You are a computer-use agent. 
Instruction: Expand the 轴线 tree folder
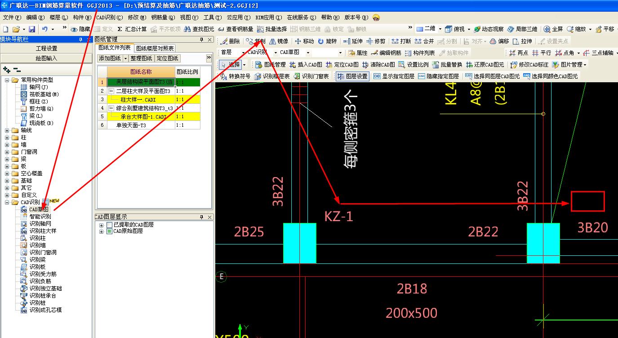tap(7, 130)
